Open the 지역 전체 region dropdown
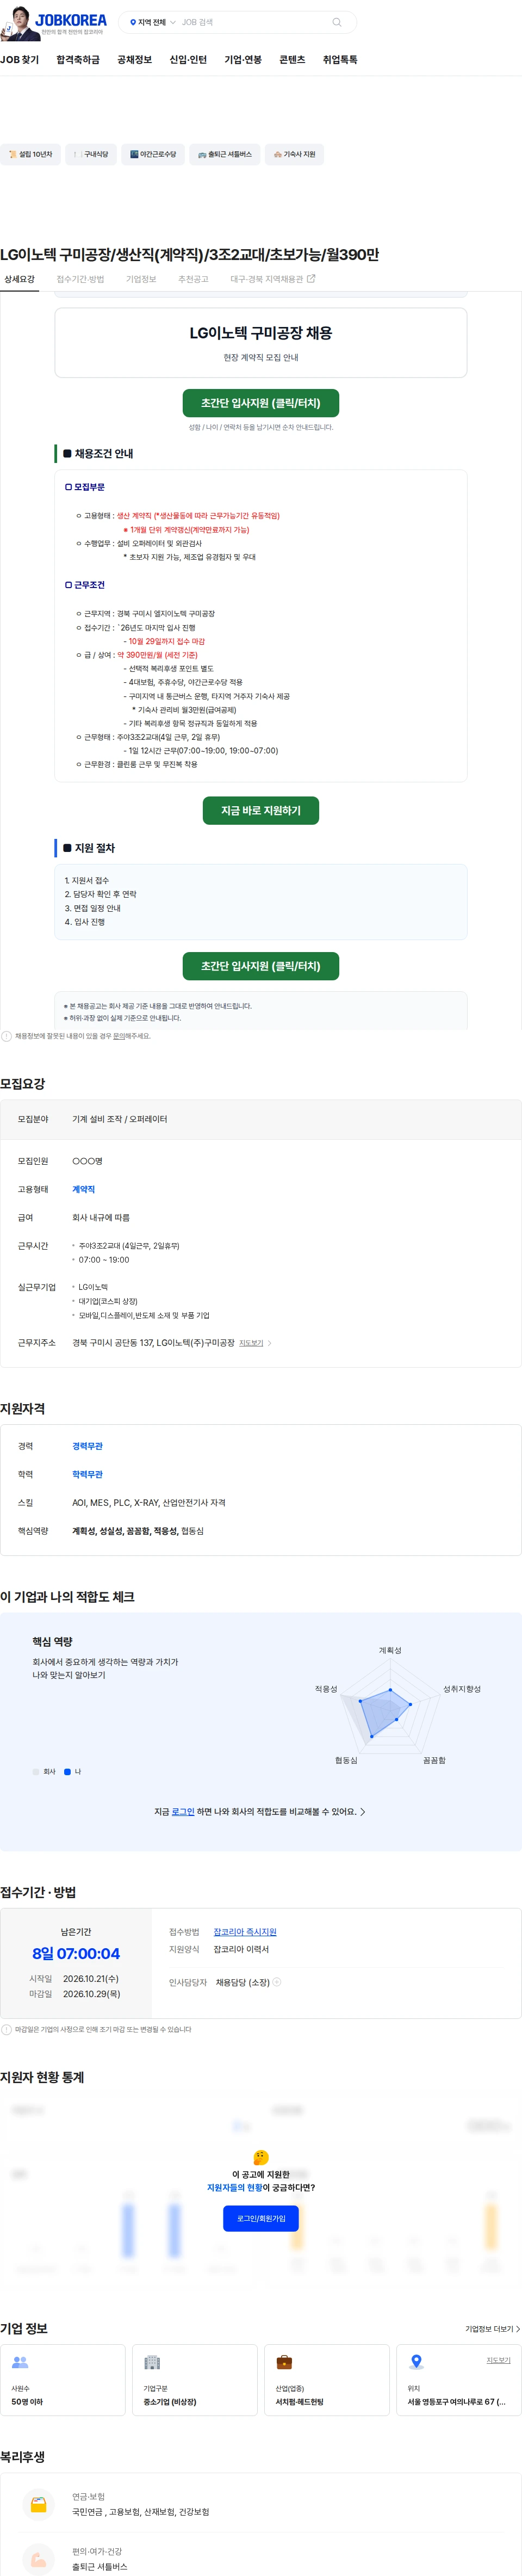 [x=153, y=22]
